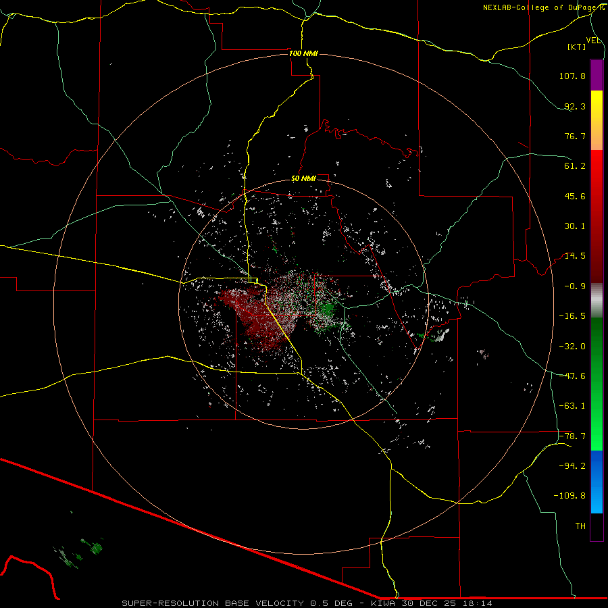
Task: Click the green segment of the color bar
Action: point(597,384)
